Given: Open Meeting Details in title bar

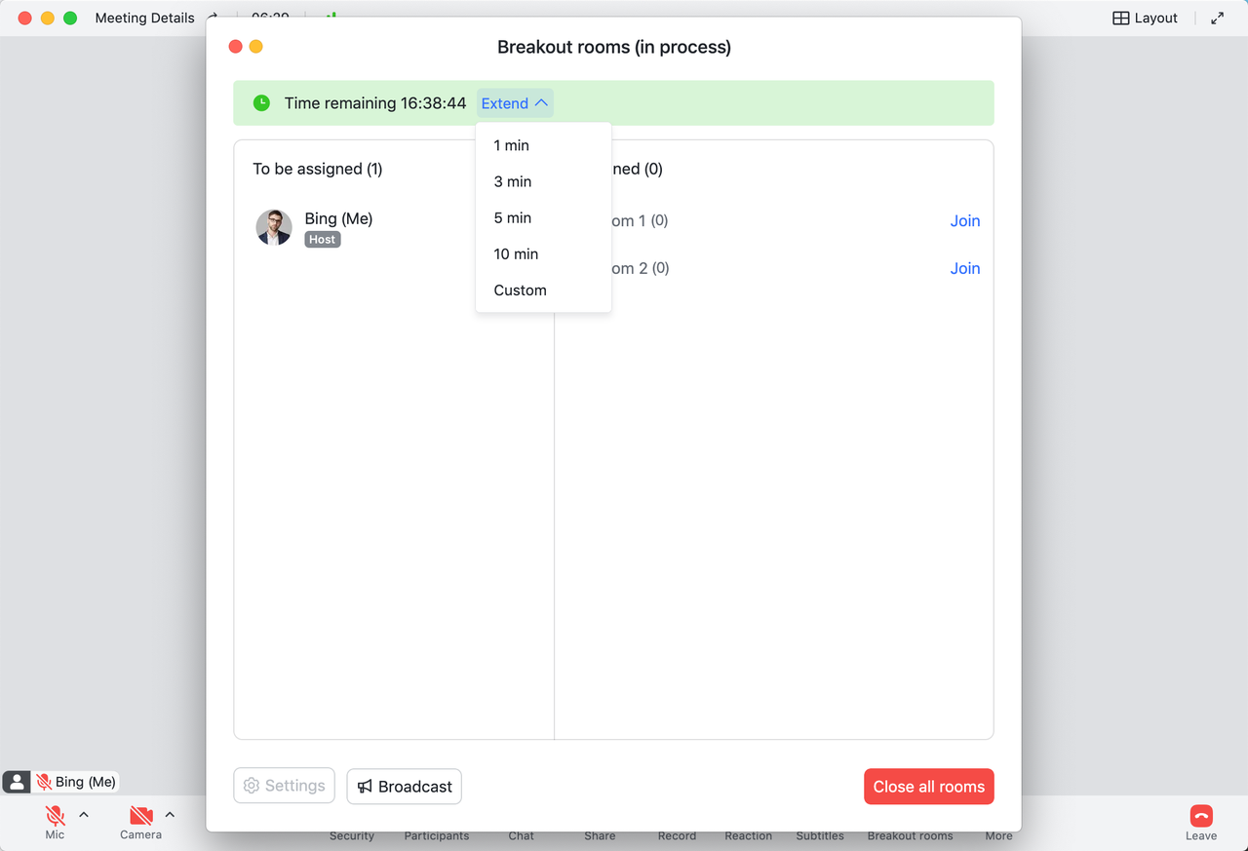Looking at the screenshot, I should click(144, 18).
